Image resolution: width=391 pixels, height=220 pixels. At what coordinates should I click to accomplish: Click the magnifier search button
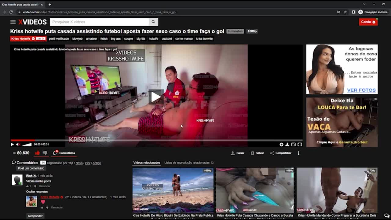(x=153, y=22)
